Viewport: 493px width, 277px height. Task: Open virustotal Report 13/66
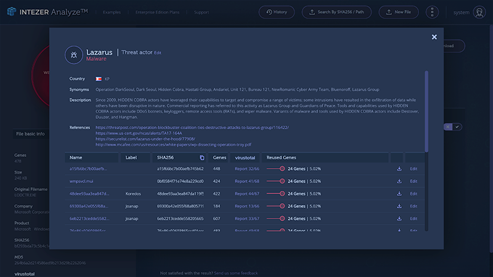[x=247, y=206]
